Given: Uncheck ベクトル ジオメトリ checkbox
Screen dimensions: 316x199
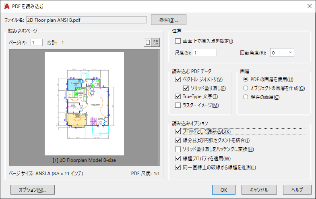Looking at the screenshot, I should point(178,79).
